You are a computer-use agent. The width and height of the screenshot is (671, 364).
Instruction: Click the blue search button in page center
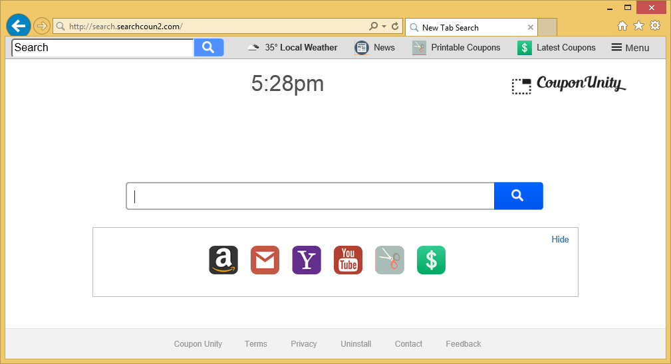[518, 196]
